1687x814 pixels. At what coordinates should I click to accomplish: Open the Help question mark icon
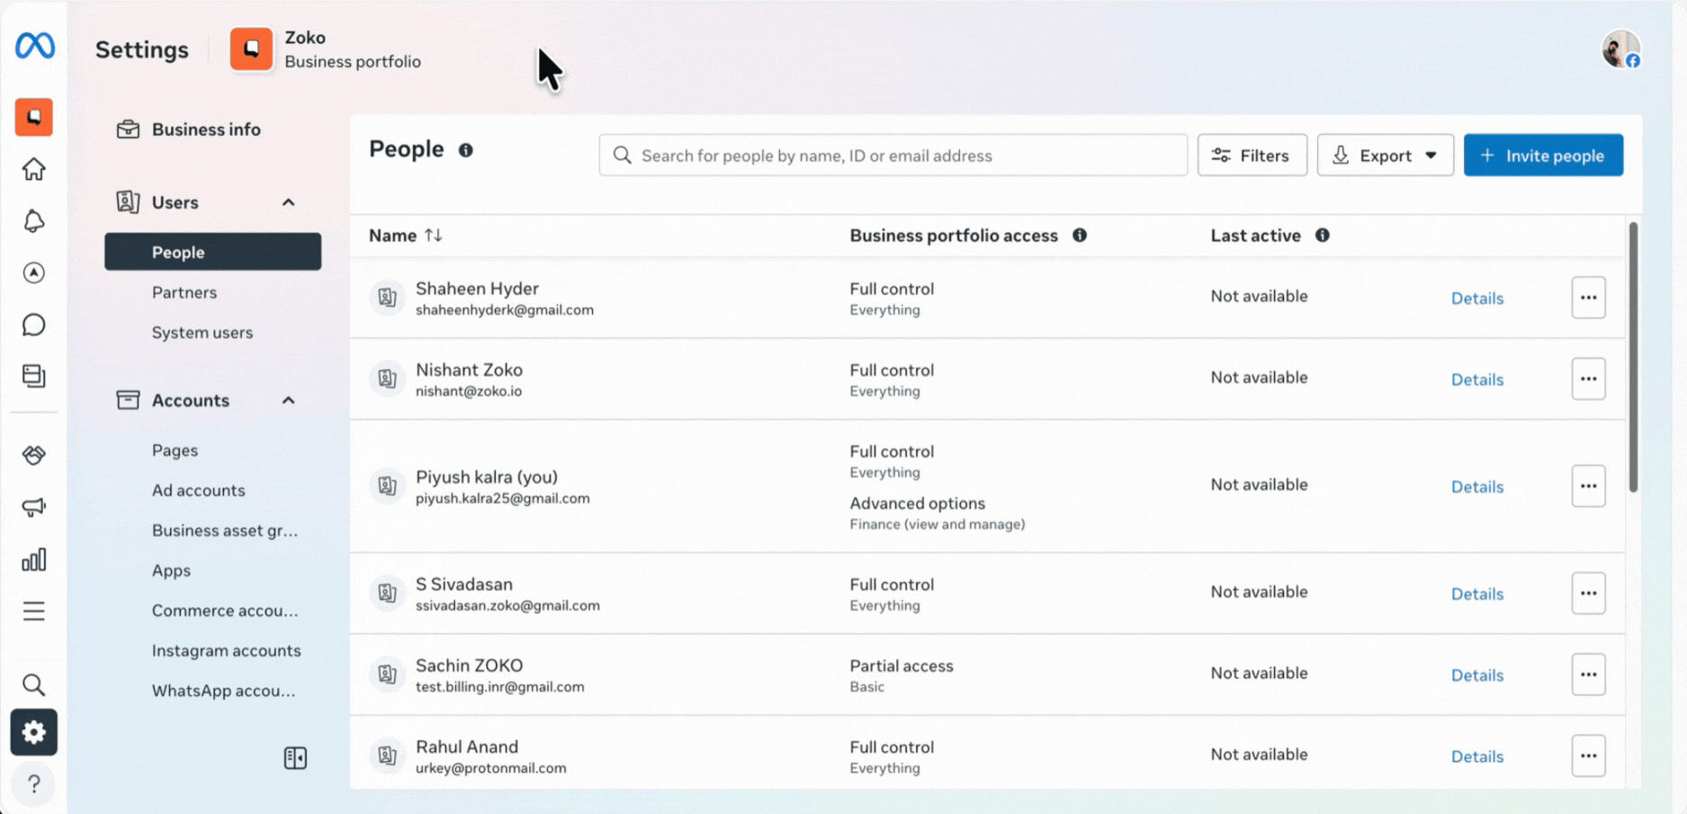pos(34,784)
